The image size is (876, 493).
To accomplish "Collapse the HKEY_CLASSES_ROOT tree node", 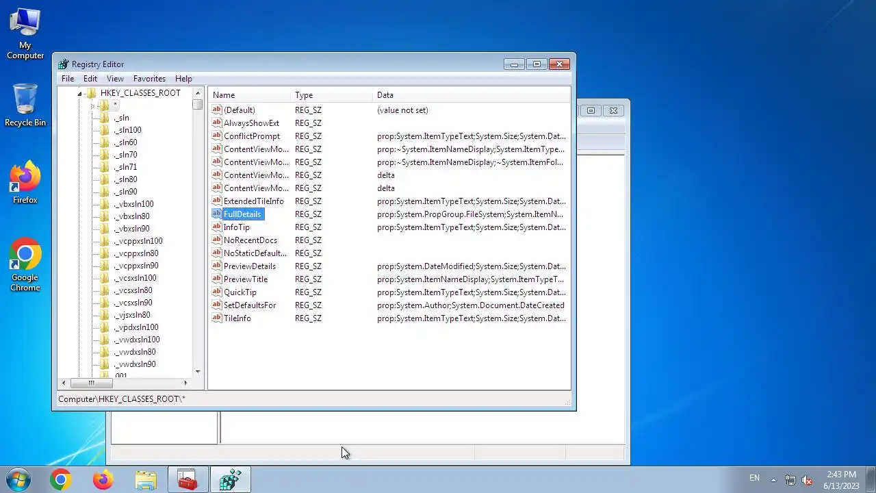I will (79, 93).
